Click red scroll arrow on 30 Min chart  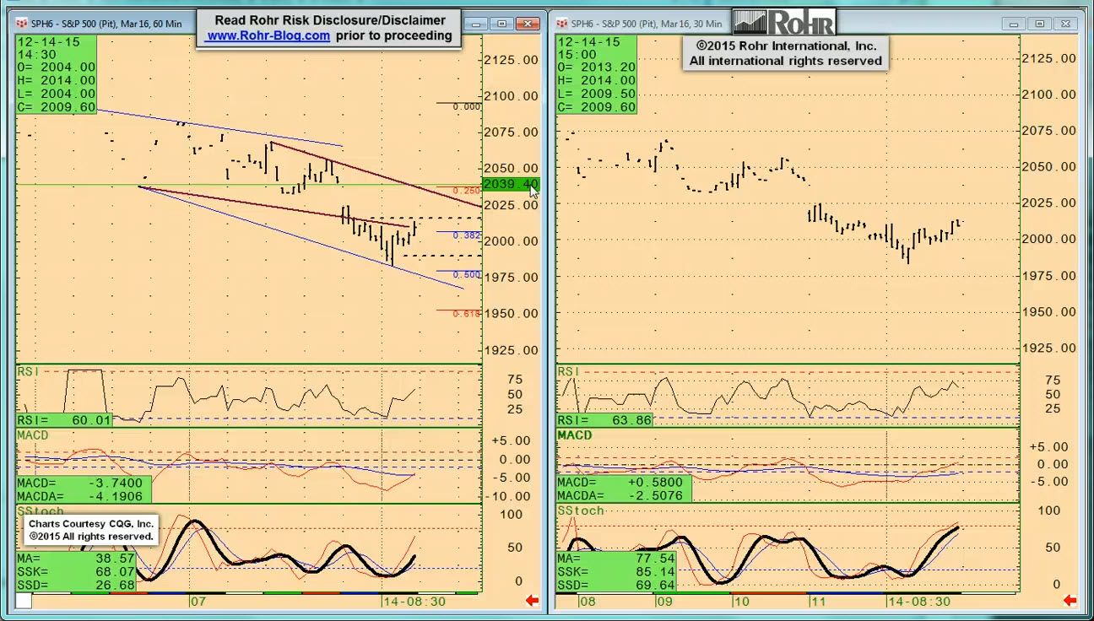tap(1070, 601)
